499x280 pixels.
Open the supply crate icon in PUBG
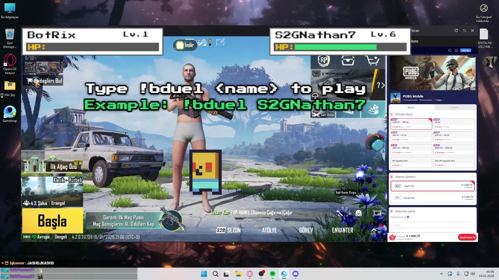point(348,61)
